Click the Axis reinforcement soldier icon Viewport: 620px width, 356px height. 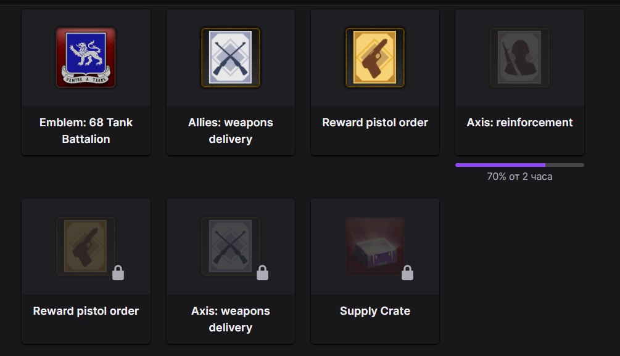point(519,57)
